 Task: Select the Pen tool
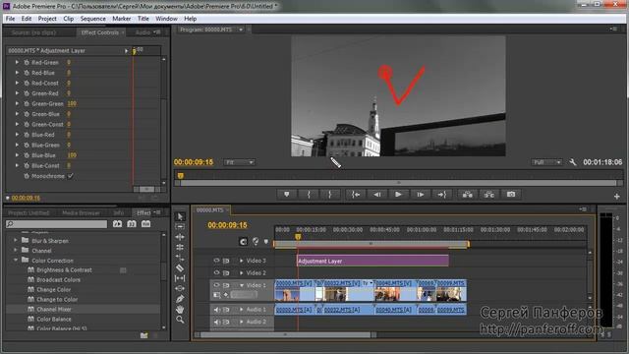180,299
